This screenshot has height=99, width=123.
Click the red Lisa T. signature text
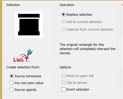22,60
